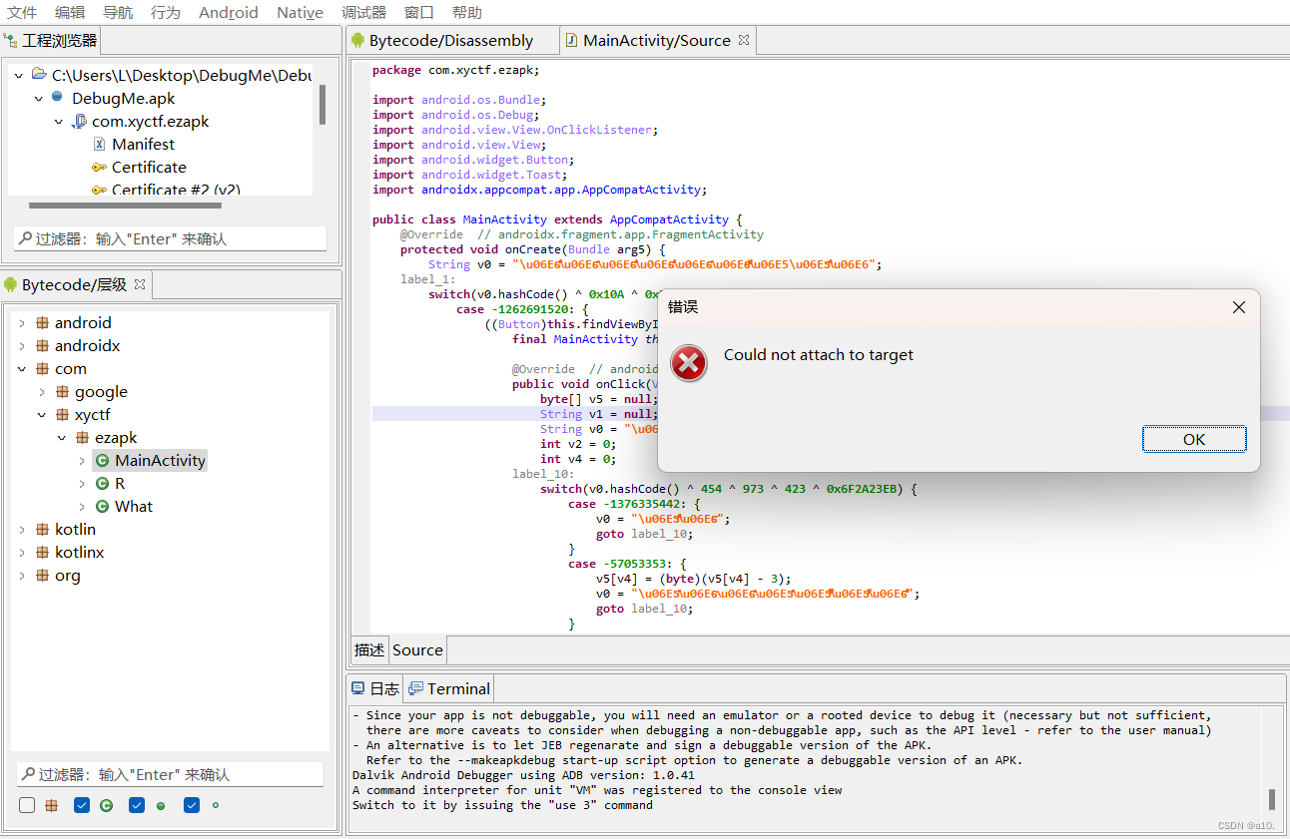
Task: Switch to the 描述 tab
Action: click(369, 649)
